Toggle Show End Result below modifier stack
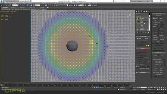This screenshot has height=94, width=167. coord(140,33)
